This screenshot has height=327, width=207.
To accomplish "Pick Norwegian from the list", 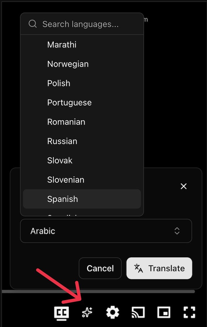I will (x=82, y=64).
